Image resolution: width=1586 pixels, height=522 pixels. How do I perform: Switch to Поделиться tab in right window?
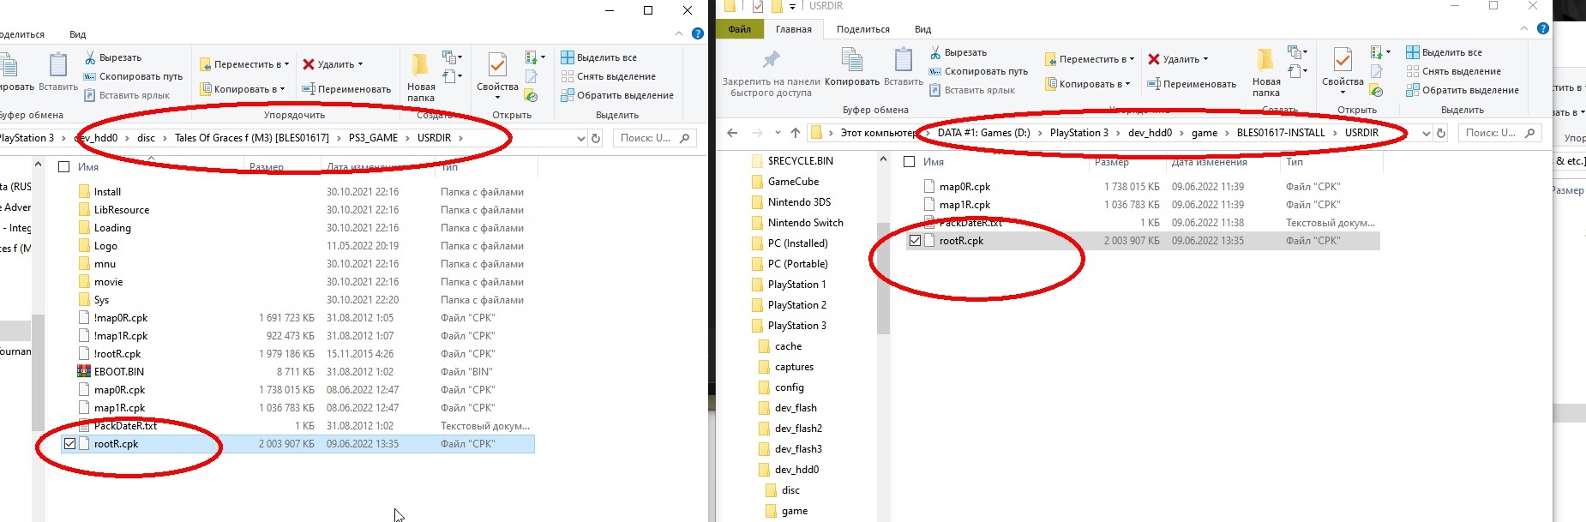[863, 29]
